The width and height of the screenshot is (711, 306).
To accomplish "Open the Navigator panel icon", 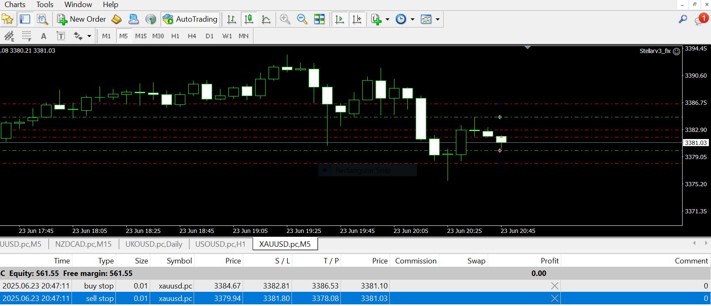I will click(x=8, y=19).
